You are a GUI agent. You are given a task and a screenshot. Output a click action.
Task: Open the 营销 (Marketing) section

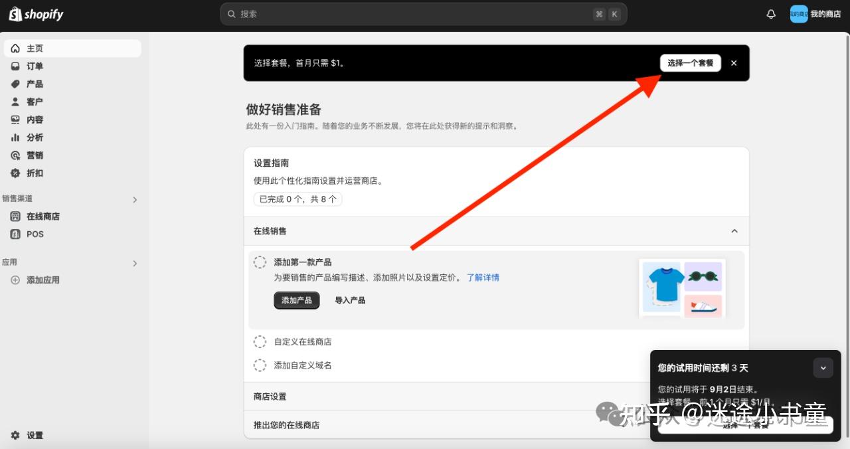coord(33,155)
